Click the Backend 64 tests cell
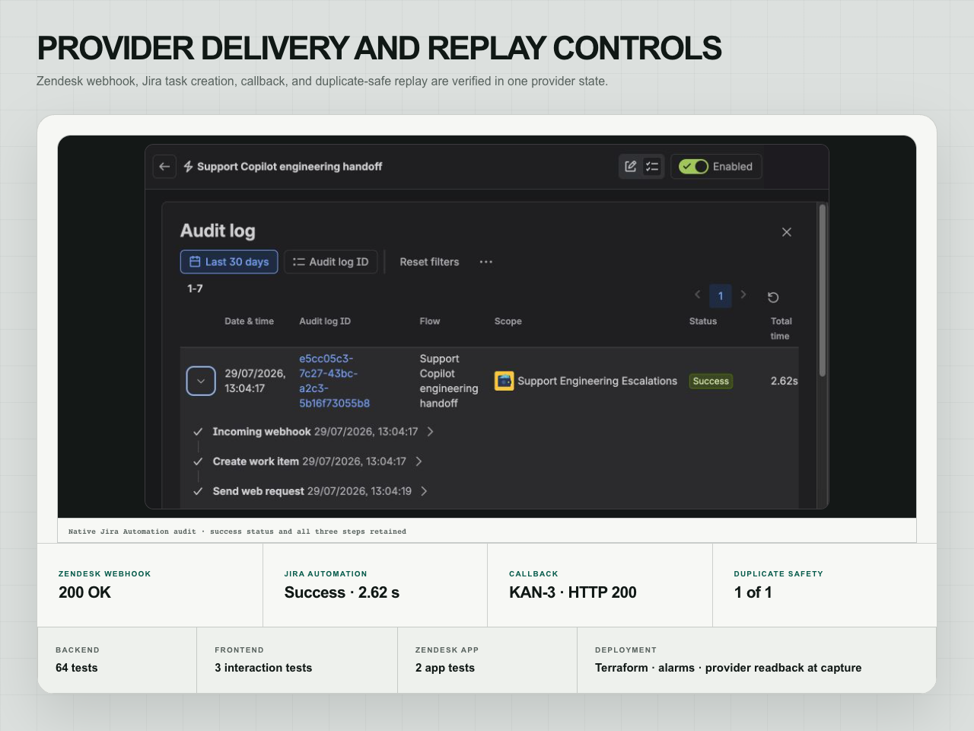Image resolution: width=974 pixels, height=731 pixels. pyautogui.click(x=117, y=660)
